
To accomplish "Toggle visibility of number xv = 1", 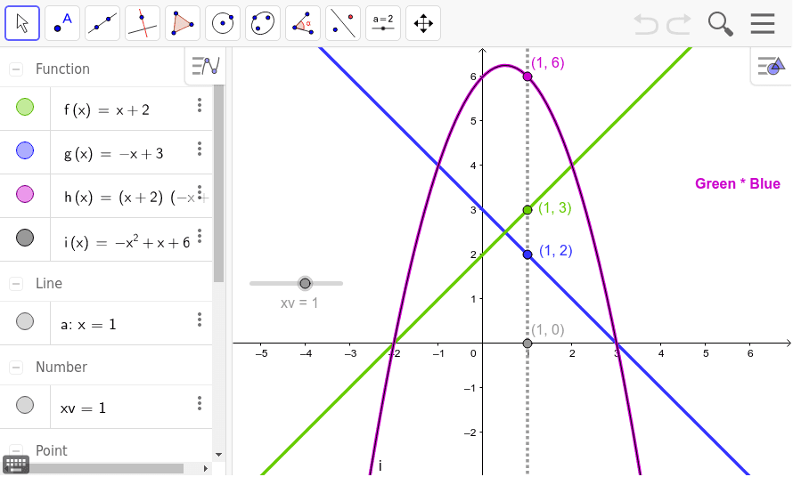I will [25, 405].
